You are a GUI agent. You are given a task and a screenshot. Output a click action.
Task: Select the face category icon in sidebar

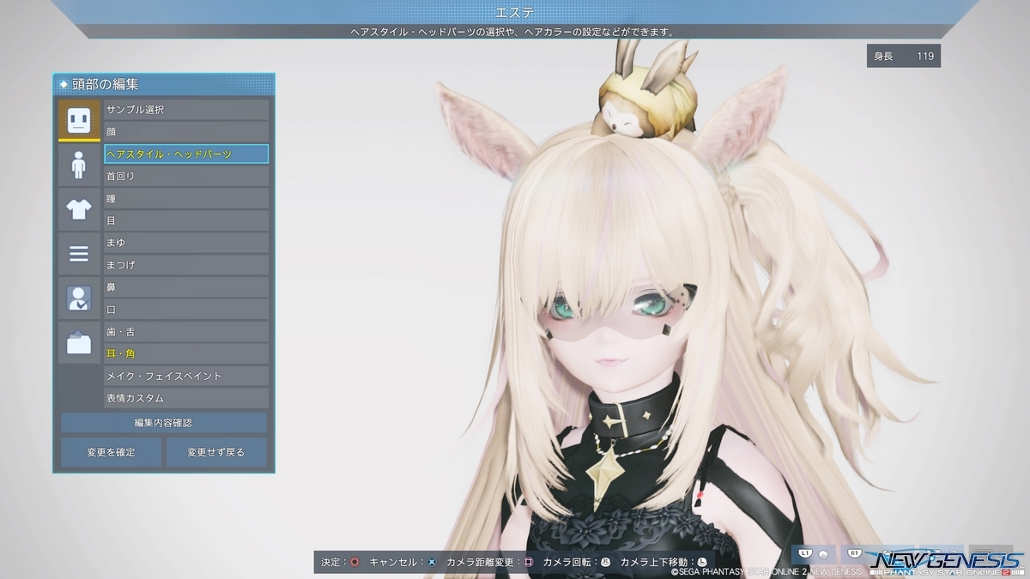pyautogui.click(x=78, y=120)
